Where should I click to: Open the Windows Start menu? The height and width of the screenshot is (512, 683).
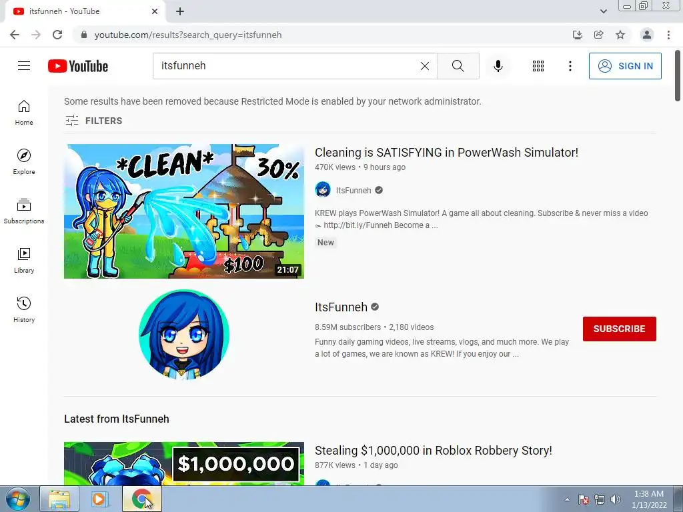pyautogui.click(x=17, y=499)
